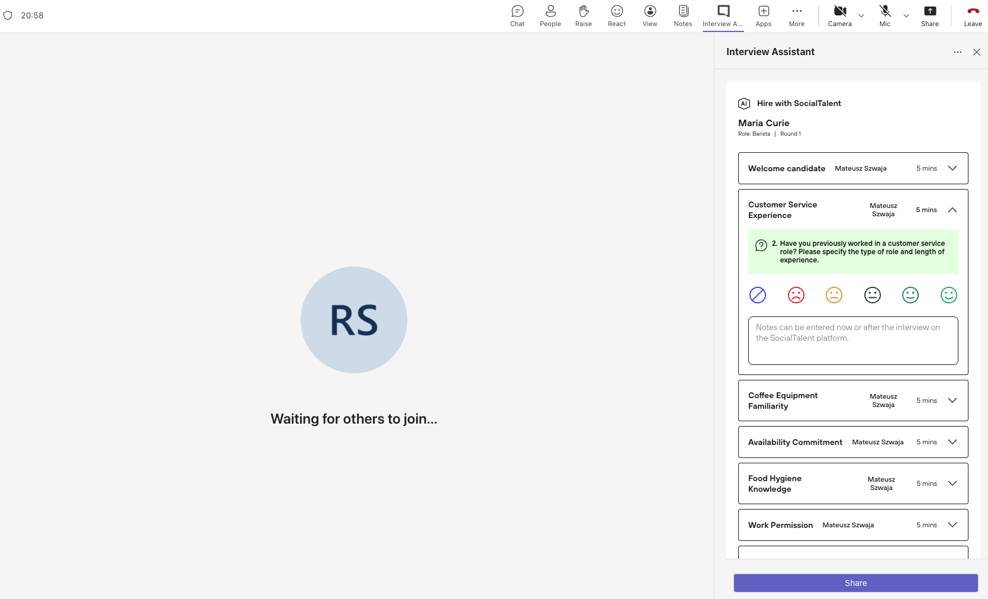This screenshot has height=599, width=988.
Task: Select the happiest green smiley rating
Action: (x=948, y=295)
